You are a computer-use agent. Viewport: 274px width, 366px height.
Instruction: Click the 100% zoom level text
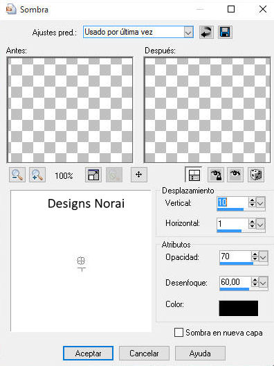[x=64, y=175]
